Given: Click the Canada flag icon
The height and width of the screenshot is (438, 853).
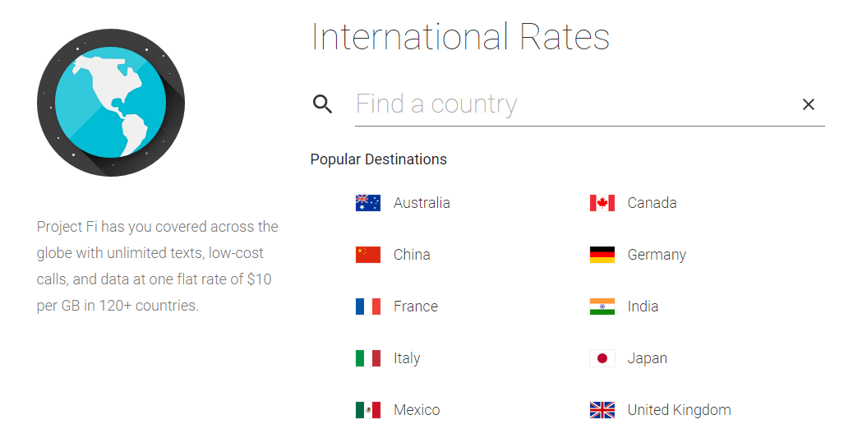Looking at the screenshot, I should coord(602,203).
